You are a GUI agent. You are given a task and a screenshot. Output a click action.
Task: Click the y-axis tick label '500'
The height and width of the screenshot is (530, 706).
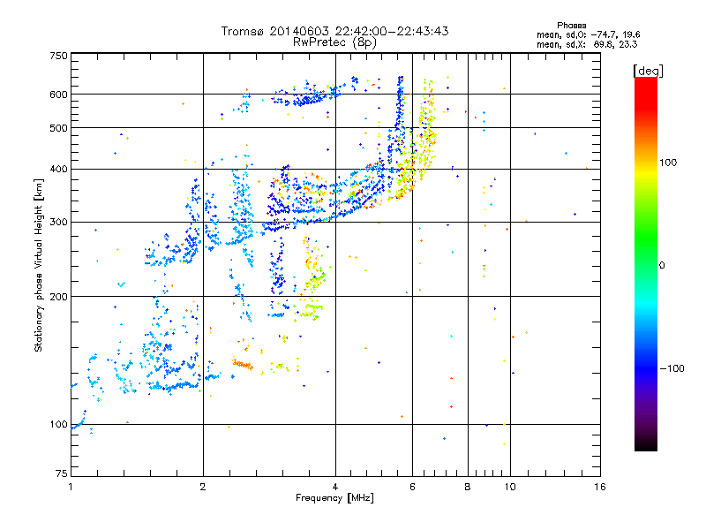[58, 128]
